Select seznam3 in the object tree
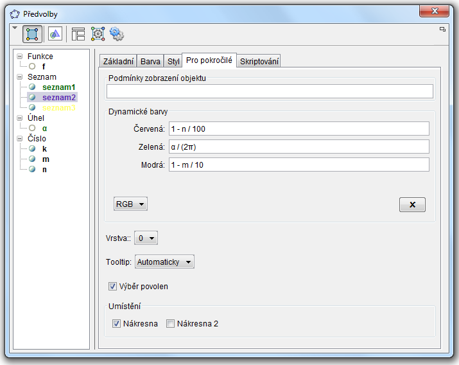The width and height of the screenshot is (459, 365). pos(59,107)
